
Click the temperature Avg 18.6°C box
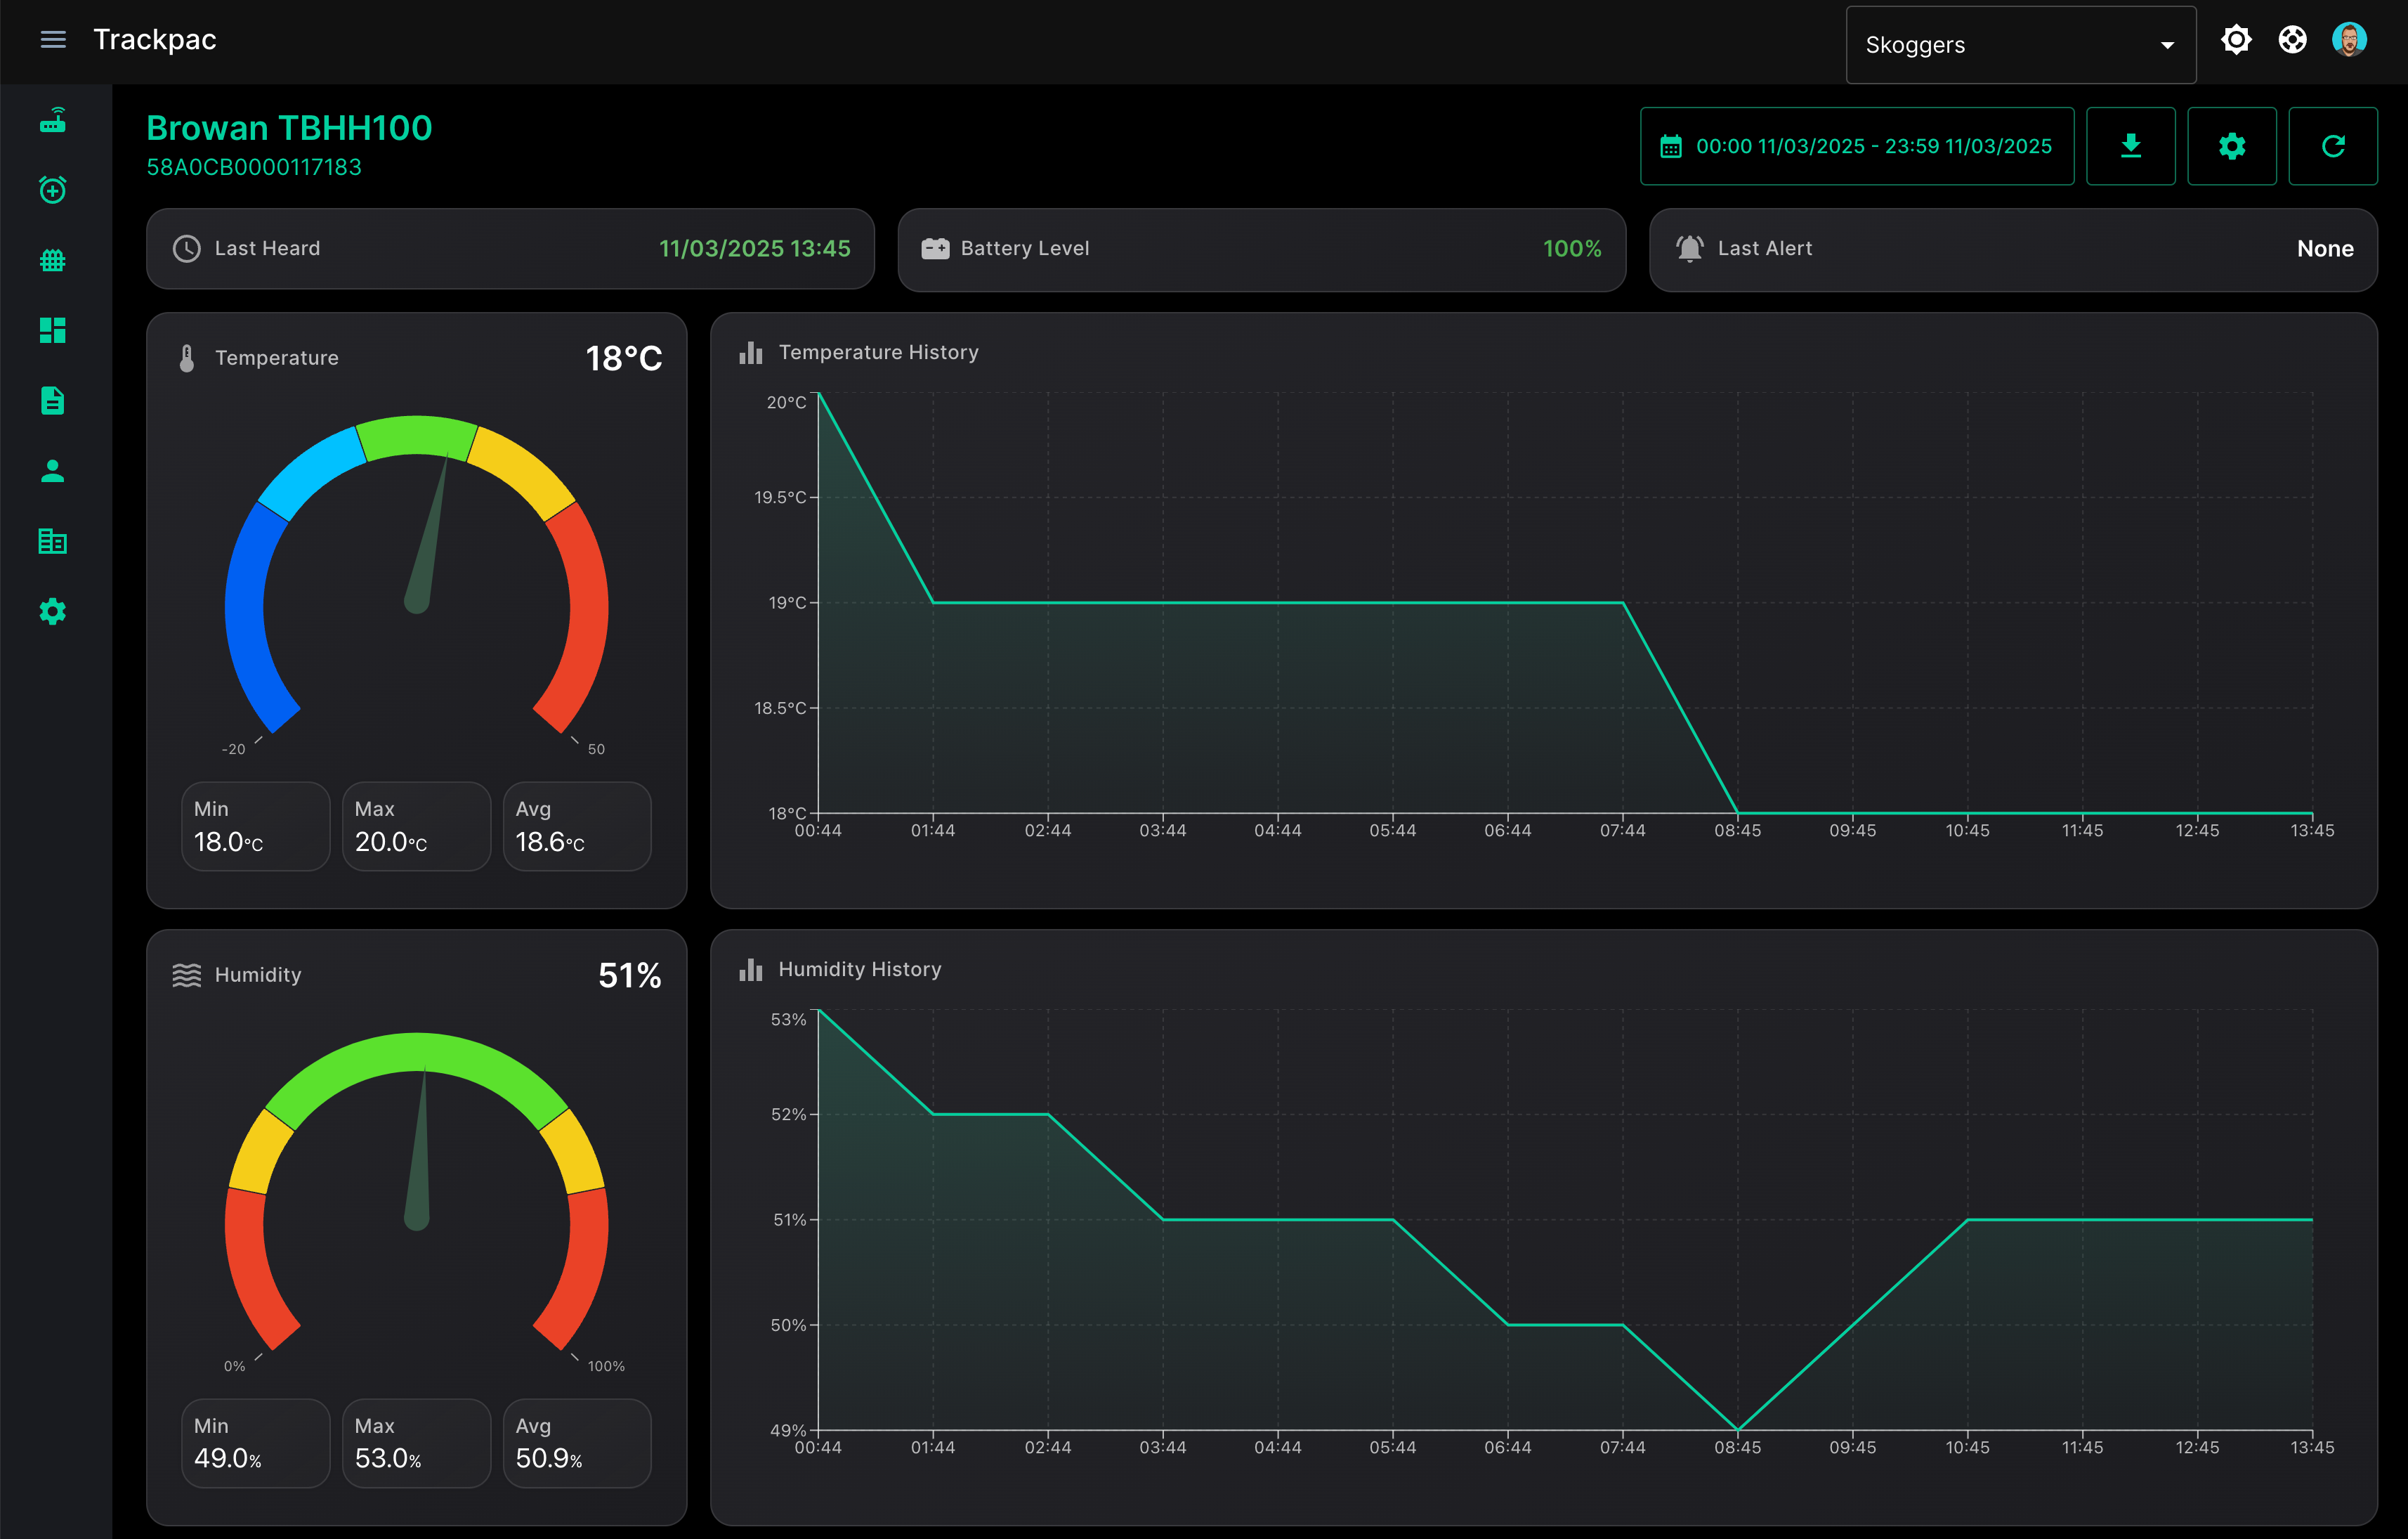coord(577,826)
